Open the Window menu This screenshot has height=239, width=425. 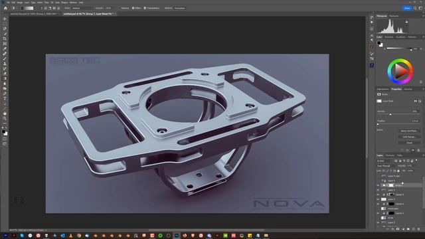pyautogui.click(x=73, y=3)
